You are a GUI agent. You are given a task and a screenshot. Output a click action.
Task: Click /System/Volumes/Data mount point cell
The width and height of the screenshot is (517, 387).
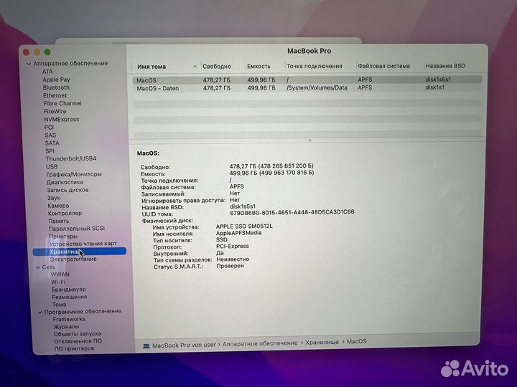pyautogui.click(x=317, y=87)
